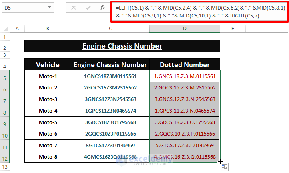Viewport: 289px width, 173px height.
Task: Select the Moto-4 cell
Action: 48,111
